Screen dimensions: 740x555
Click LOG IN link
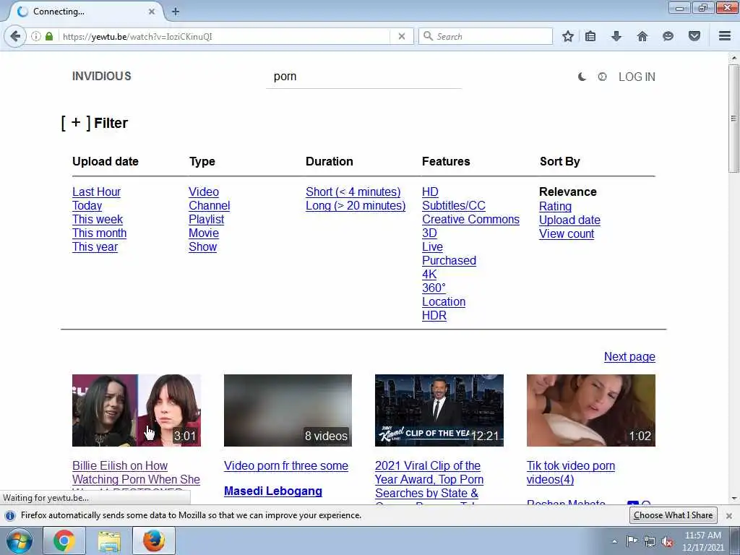click(637, 77)
